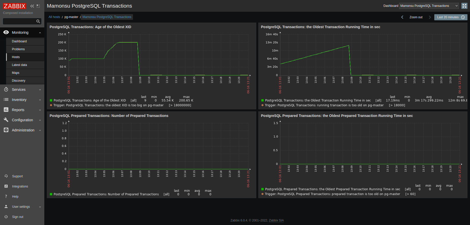The image size is (470, 225).
Task: Toggle kiosk fullscreen mode icon
Action: [464, 6]
